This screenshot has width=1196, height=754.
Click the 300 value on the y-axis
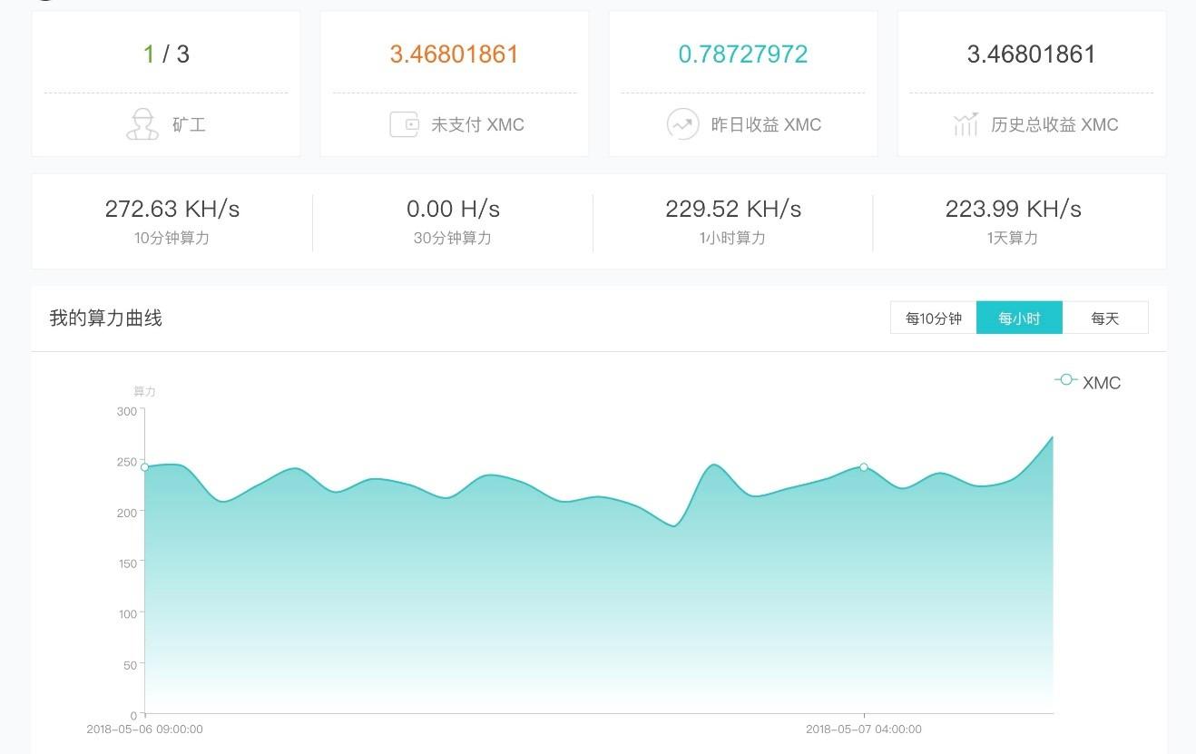click(x=126, y=411)
